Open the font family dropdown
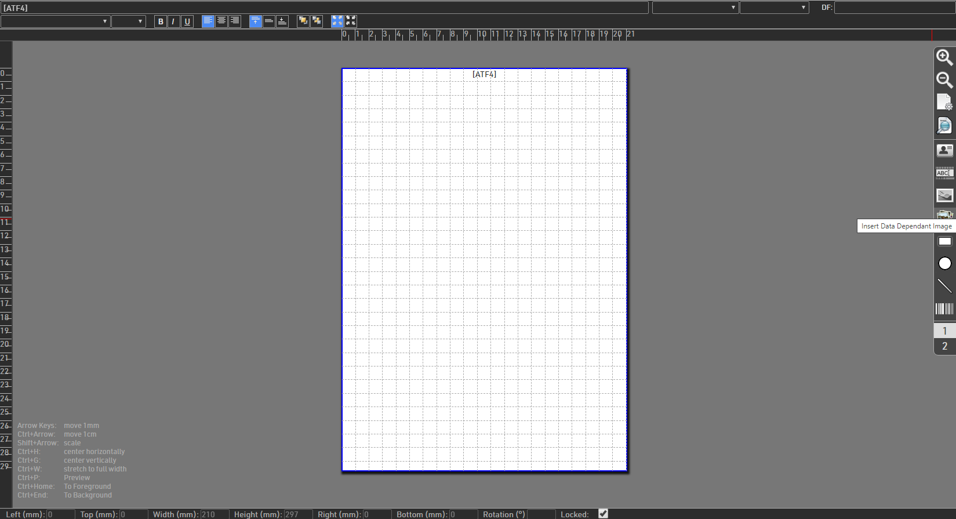 click(x=55, y=21)
